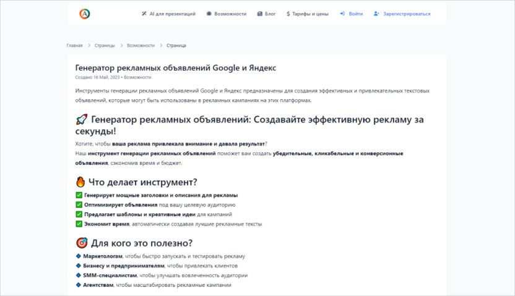The height and width of the screenshot is (296, 515).
Task: Click the Маркетологам list item text
Action: pos(164,256)
